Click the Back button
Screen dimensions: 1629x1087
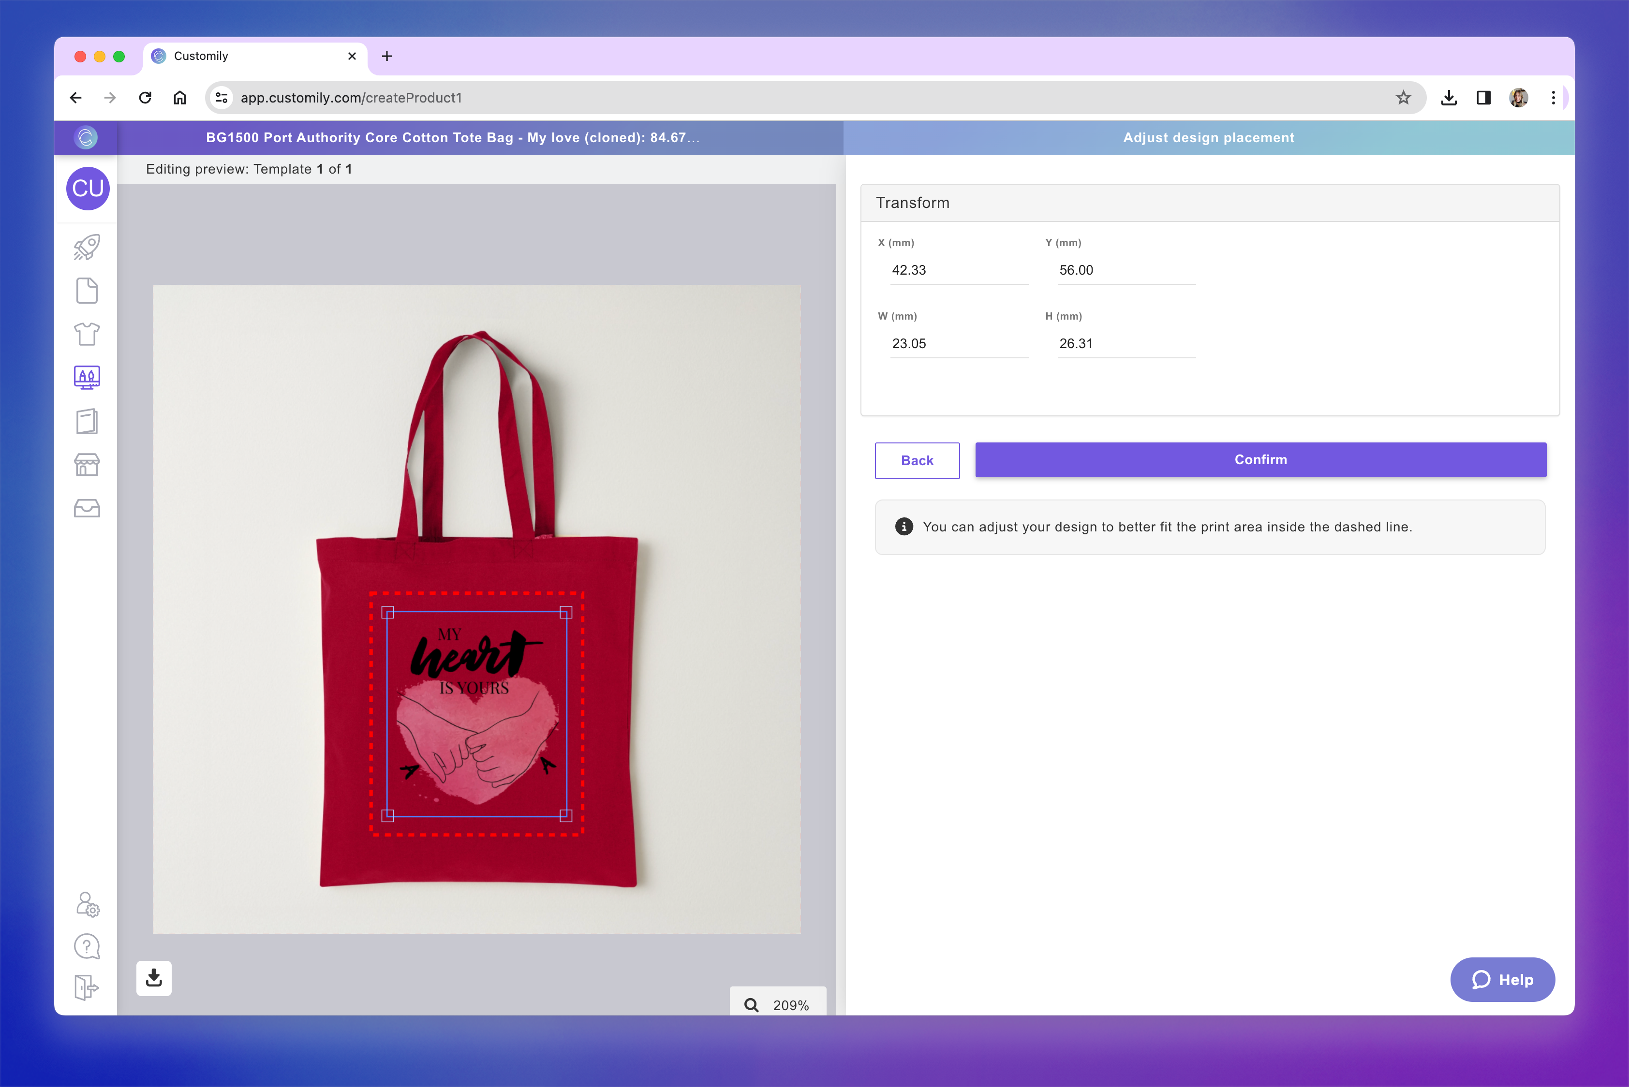[x=917, y=460]
